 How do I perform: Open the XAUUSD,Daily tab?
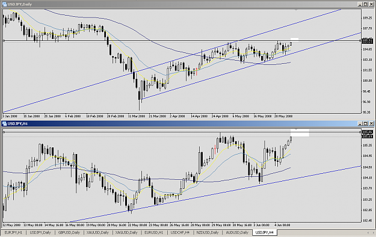(97, 232)
